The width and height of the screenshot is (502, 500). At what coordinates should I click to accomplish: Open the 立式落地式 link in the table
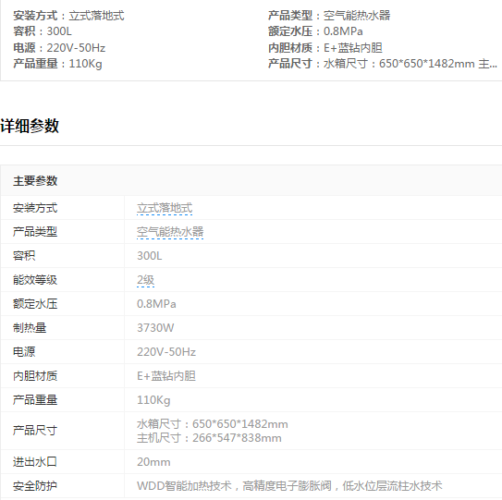coord(165,208)
